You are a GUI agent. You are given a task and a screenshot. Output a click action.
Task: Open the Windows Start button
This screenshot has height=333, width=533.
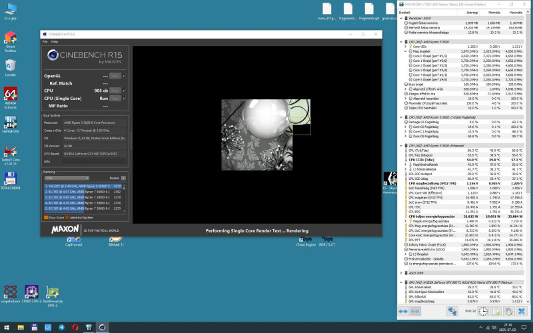[7, 327]
